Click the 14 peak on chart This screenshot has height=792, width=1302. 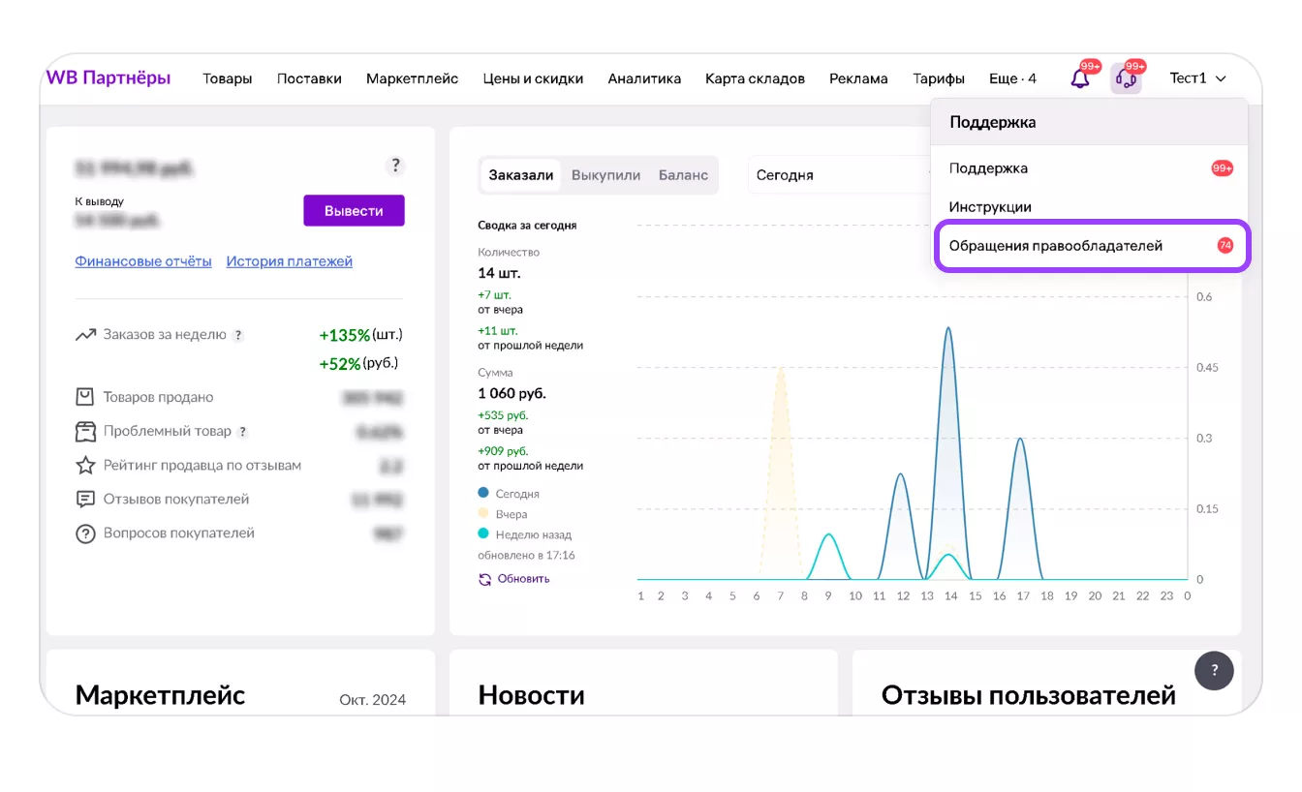point(947,329)
